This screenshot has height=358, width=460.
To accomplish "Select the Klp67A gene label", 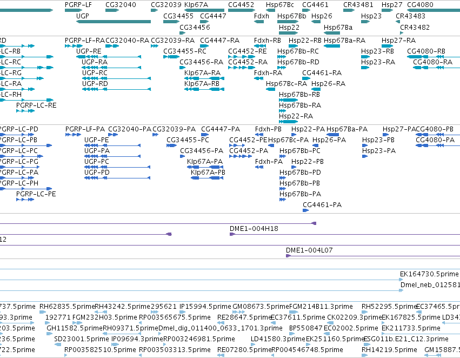I will [196, 5].
